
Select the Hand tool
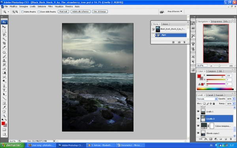[4, 112]
